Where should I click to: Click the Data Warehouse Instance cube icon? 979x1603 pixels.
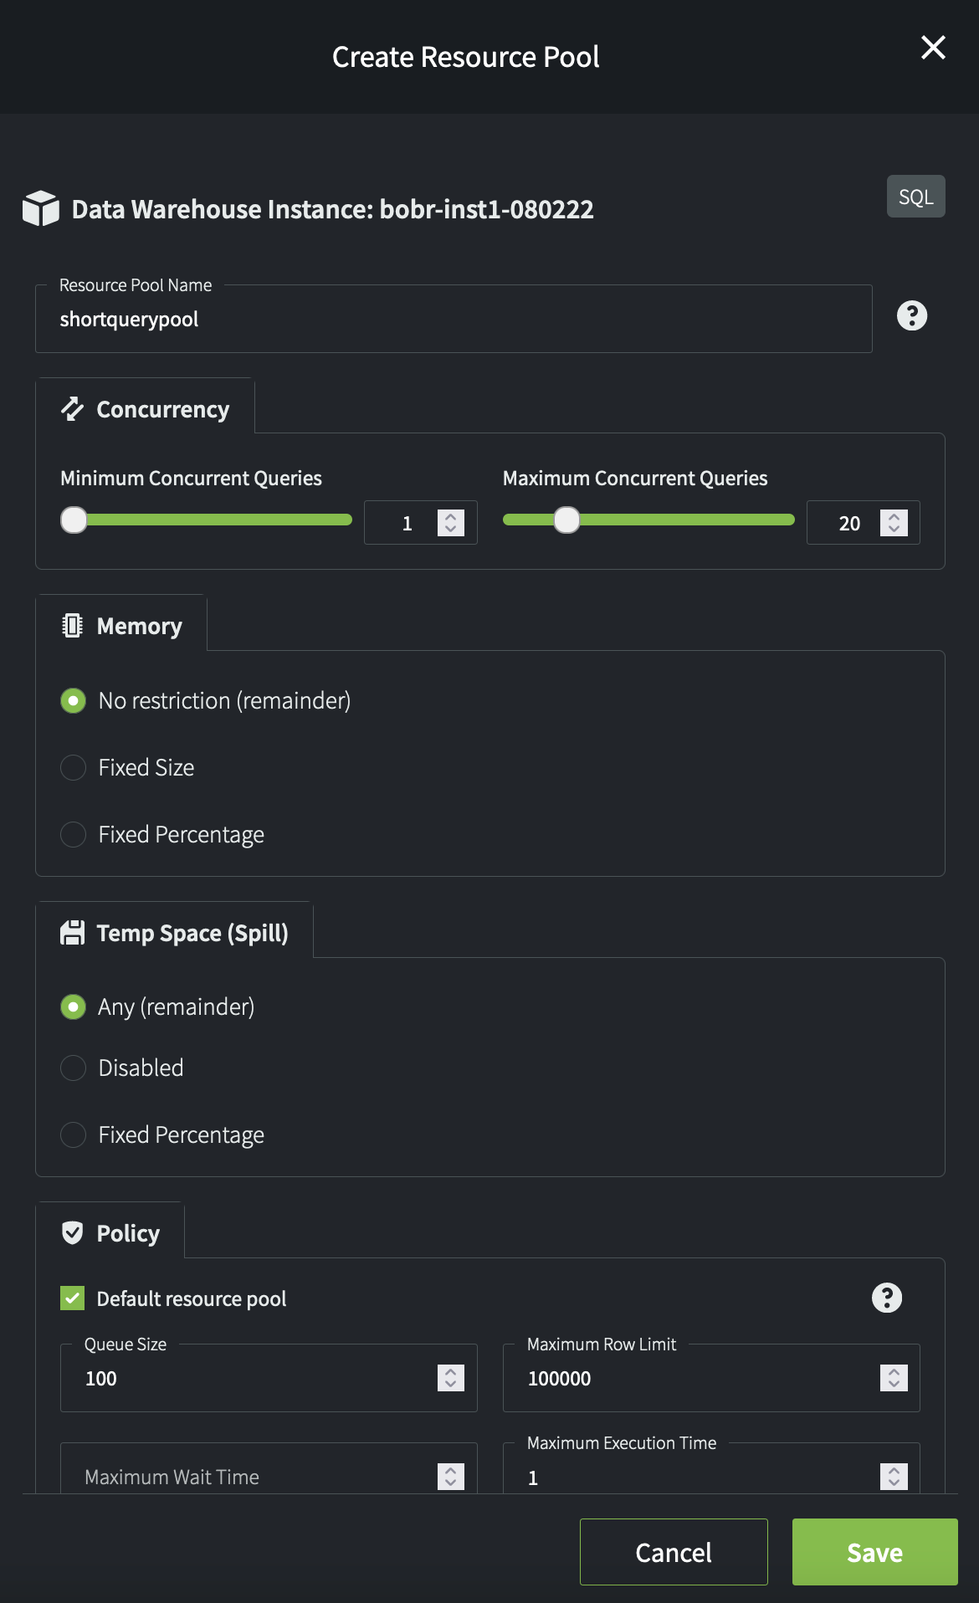[40, 208]
